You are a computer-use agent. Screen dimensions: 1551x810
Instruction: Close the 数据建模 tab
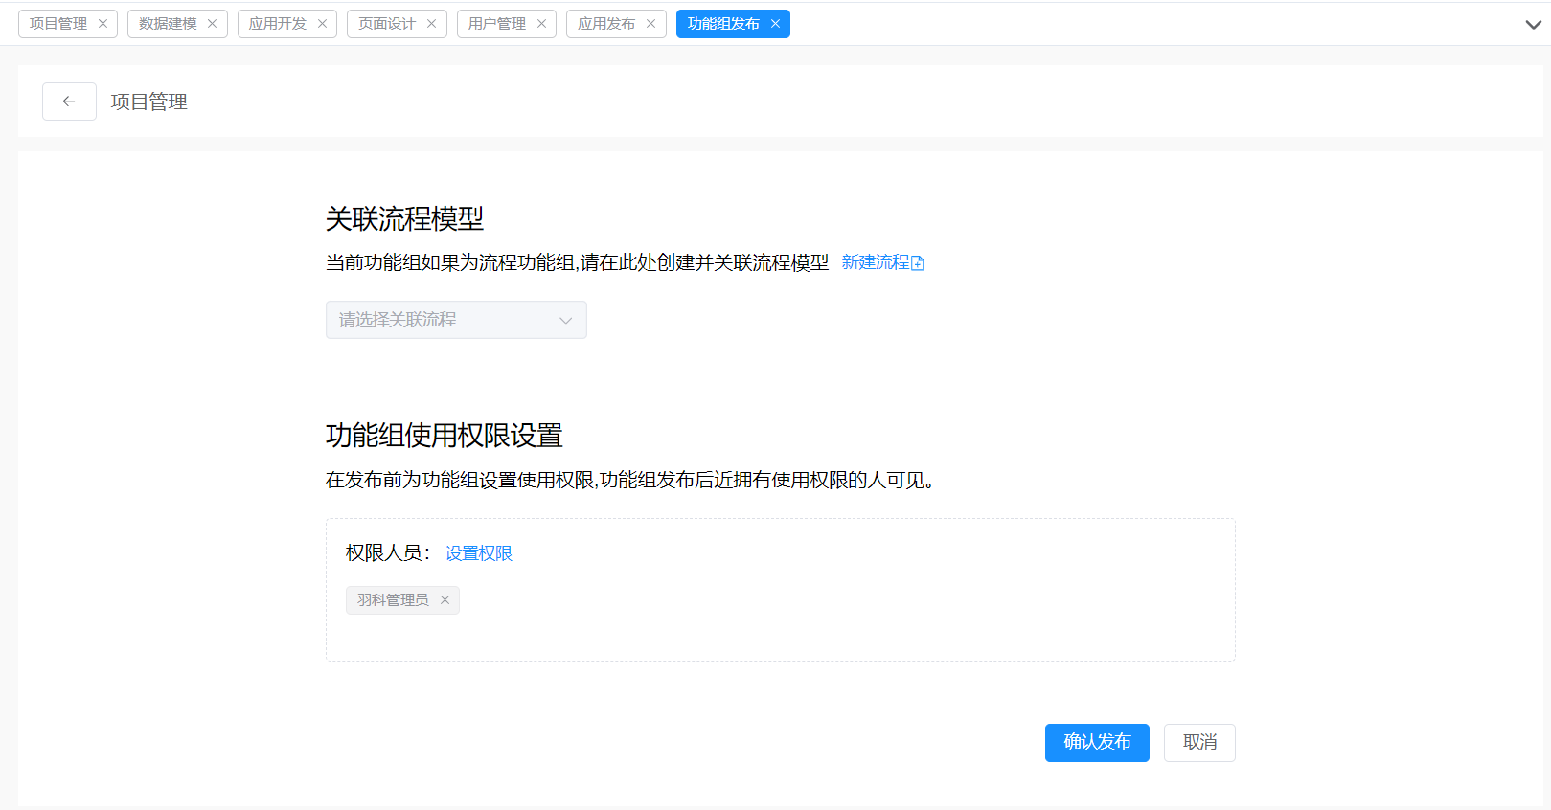pos(212,24)
